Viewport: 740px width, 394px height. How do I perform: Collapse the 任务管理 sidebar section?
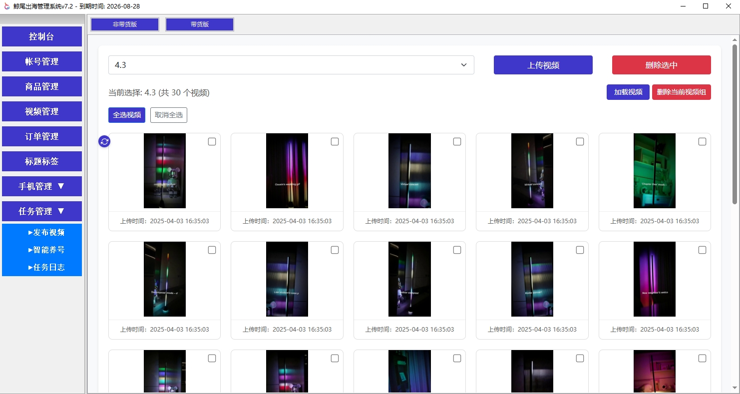(x=42, y=211)
